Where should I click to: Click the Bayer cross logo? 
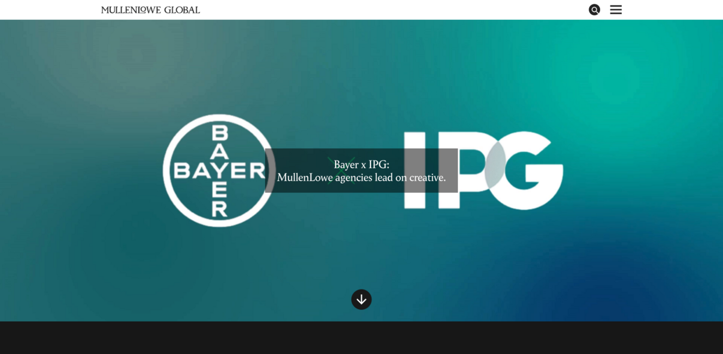[218, 171]
